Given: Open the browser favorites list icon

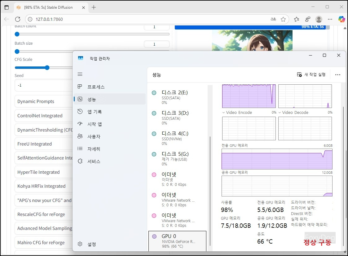Looking at the screenshot, I should [x=297, y=19].
